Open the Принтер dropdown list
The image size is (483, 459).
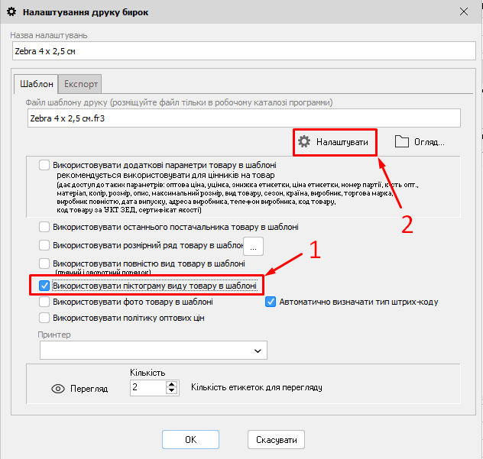[258, 350]
